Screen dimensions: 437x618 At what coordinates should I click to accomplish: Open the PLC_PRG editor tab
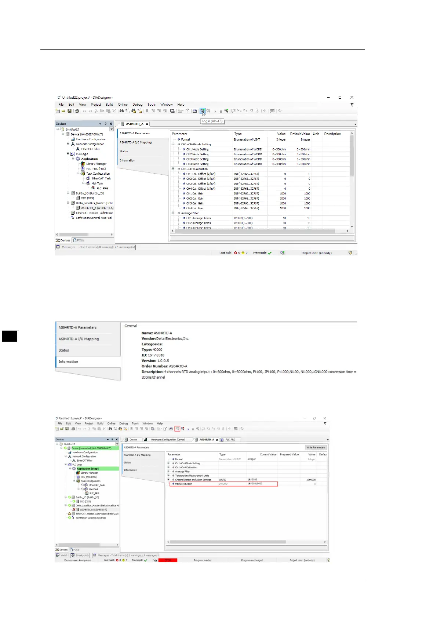point(230,440)
